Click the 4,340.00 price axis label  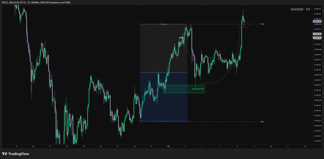pyautogui.click(x=317, y=141)
